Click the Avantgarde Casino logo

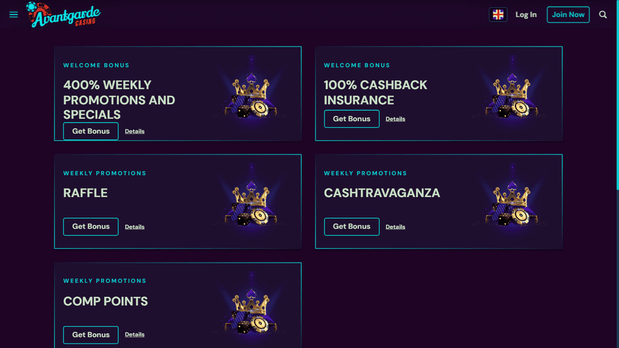point(64,14)
